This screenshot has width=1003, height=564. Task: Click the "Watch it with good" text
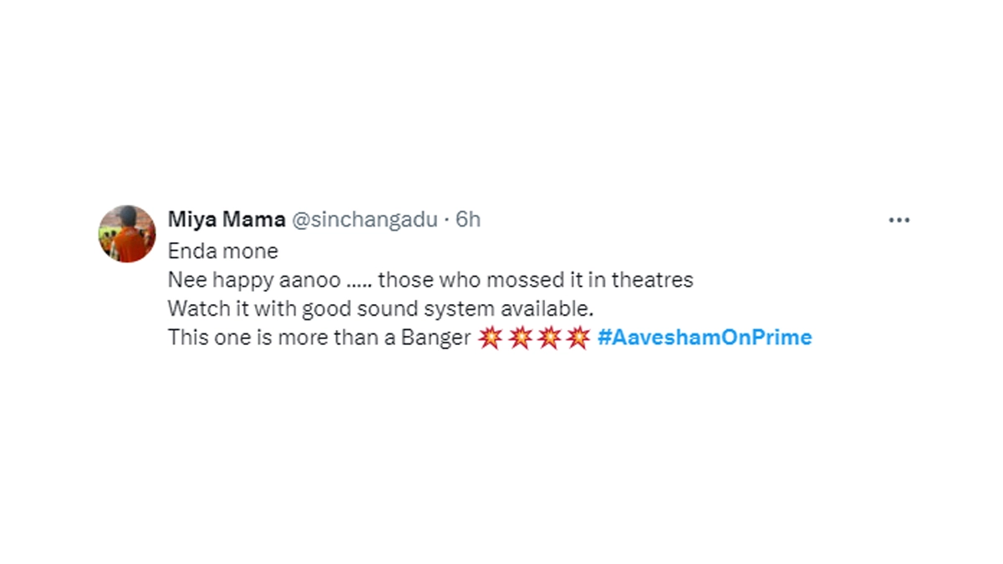247,308
